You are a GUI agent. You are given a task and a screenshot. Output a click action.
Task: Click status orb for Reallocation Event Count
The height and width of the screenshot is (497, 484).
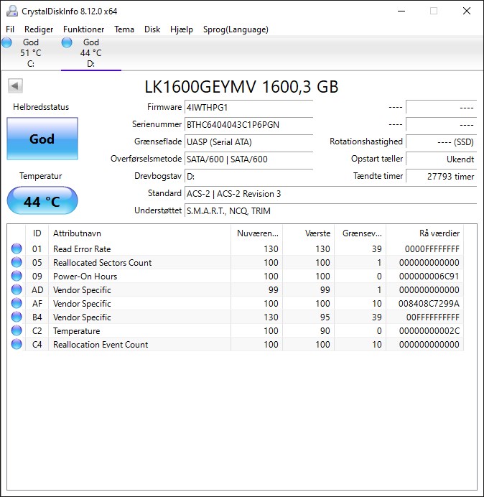[17, 344]
